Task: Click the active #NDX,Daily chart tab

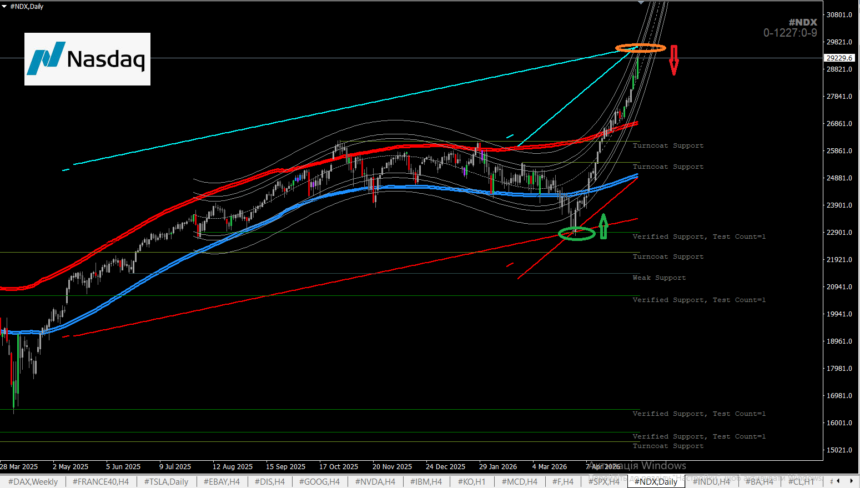Action: click(656, 481)
